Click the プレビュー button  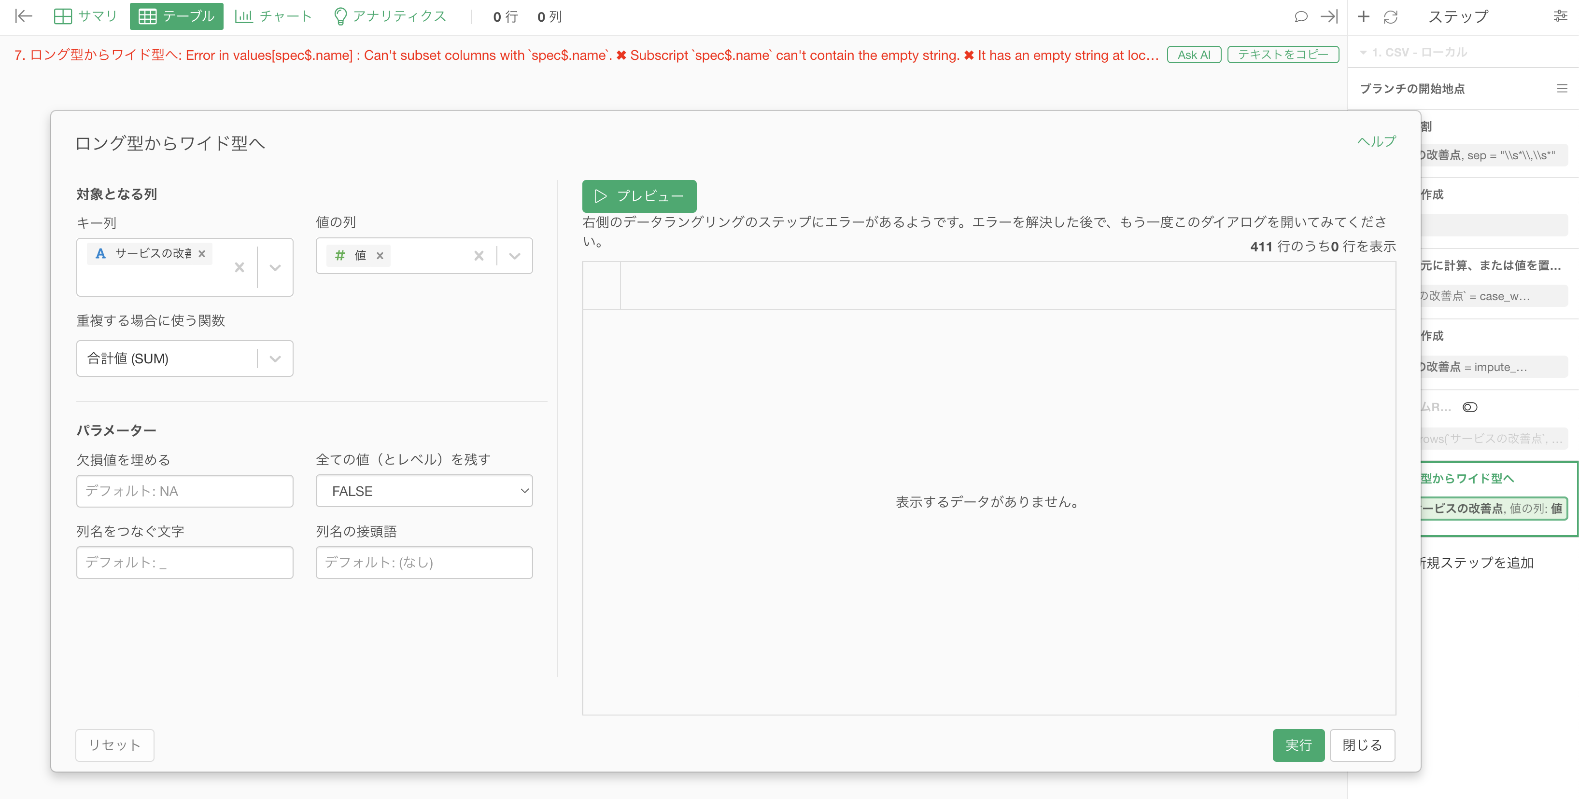pos(639,196)
